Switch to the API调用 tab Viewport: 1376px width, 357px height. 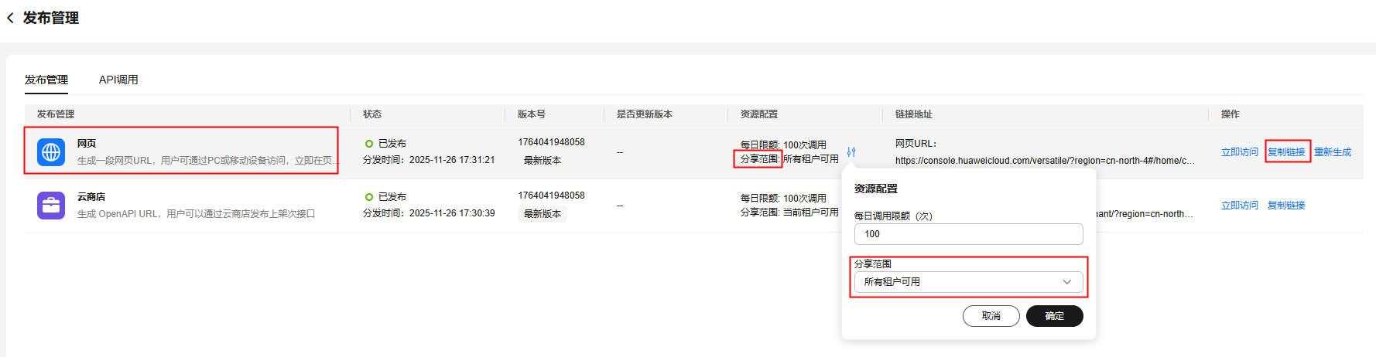coord(118,80)
